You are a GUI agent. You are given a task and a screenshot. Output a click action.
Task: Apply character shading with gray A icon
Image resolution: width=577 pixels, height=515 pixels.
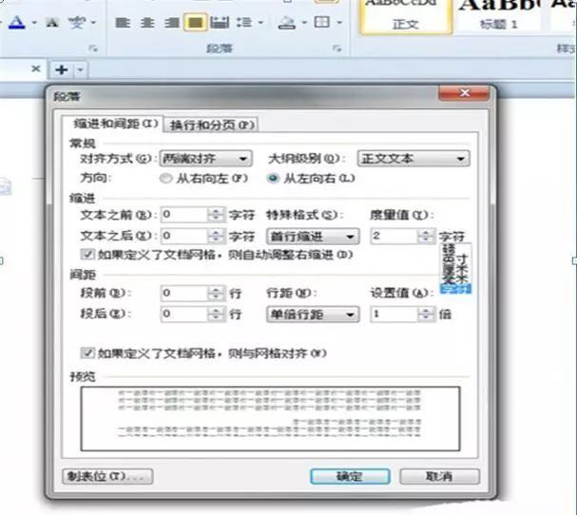coord(52,23)
